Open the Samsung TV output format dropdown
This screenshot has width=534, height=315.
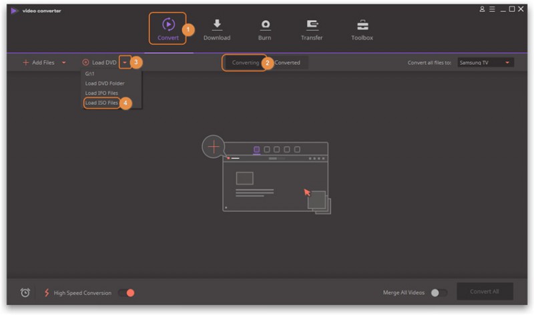[x=486, y=63]
